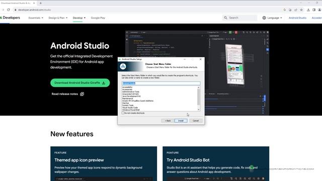Screen dimensions: 322x181
Task: Select Oracle VM VirtualBox Guest Additions folder
Action: 138,101
